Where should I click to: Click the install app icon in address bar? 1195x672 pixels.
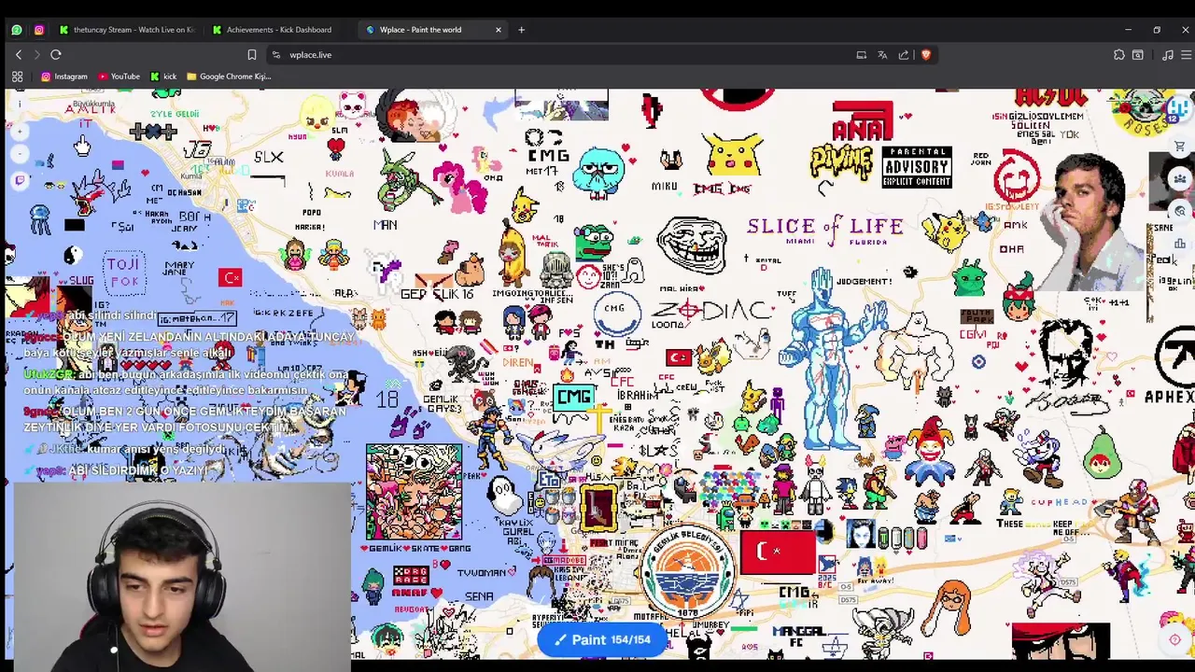(x=861, y=54)
